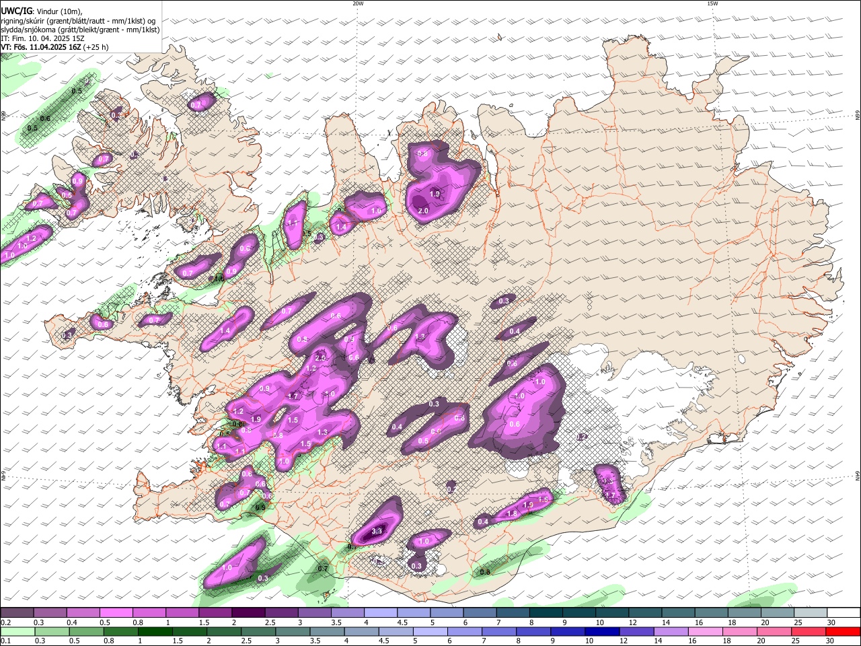
Task: Select the periwinkle snow swatch at 4
Action: point(380,612)
